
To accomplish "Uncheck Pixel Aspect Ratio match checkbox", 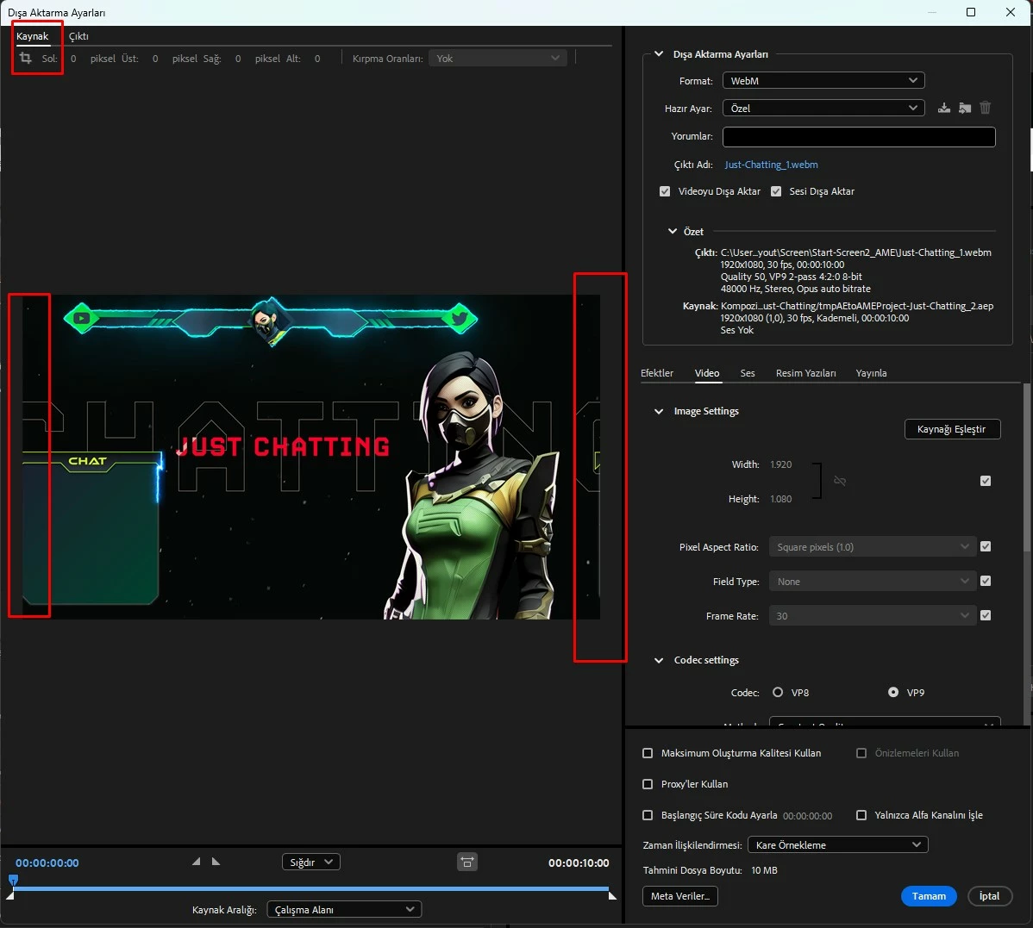I will point(986,546).
